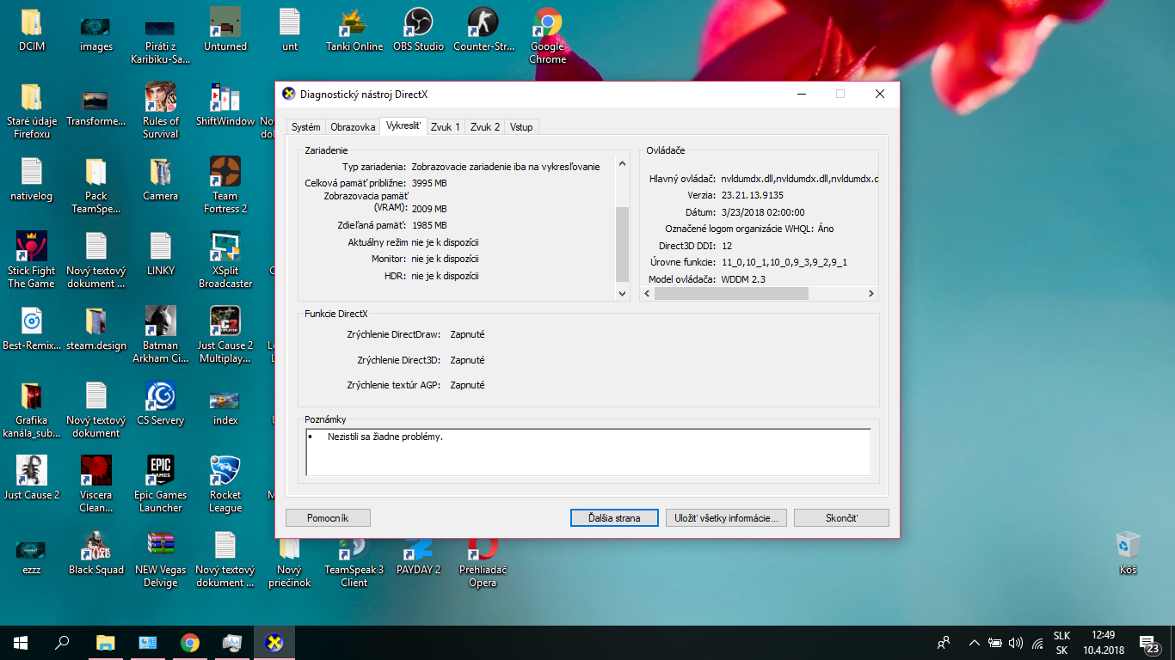Select the Rules of Survival shortcut
1175x660 pixels.
pos(161,110)
